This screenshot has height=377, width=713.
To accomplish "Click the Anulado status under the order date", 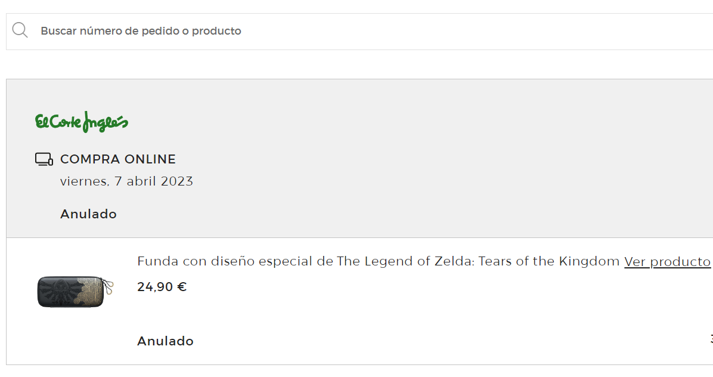I will (x=88, y=214).
